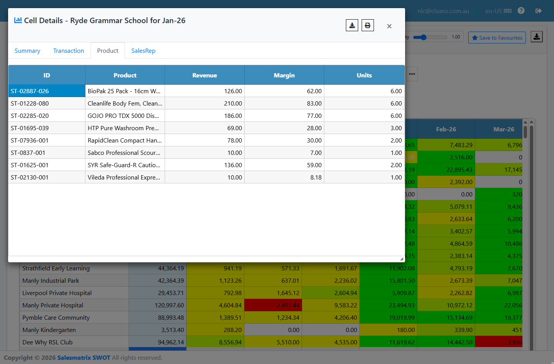
Task: Select the ST-02887-026 cell
Action: coord(47,91)
